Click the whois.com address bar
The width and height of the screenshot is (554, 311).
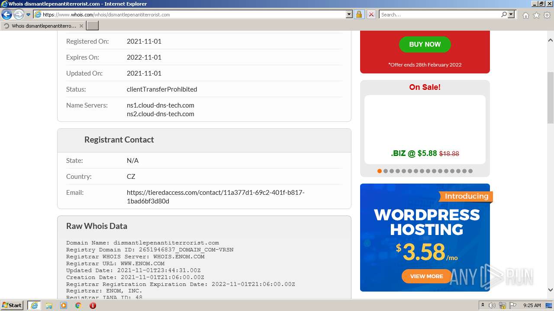190,14
